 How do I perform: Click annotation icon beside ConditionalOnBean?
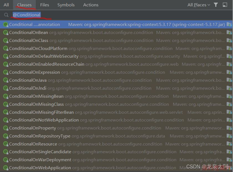tap(5, 33)
